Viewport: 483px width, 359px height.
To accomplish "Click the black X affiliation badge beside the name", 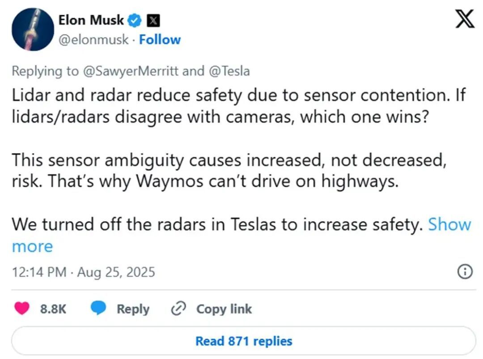I will (x=154, y=20).
